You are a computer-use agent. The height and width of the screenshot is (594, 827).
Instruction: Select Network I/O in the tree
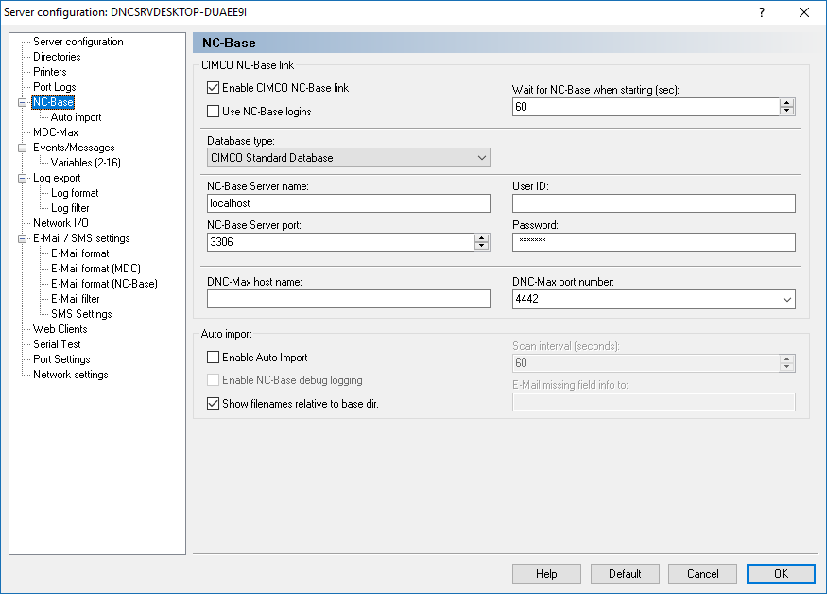tap(60, 223)
